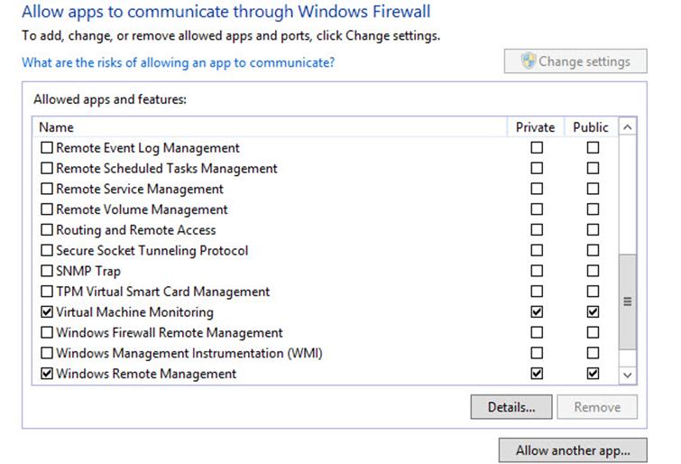Screen dimensions: 681x464
Task: Click the shield icon on Change settings
Action: (529, 60)
